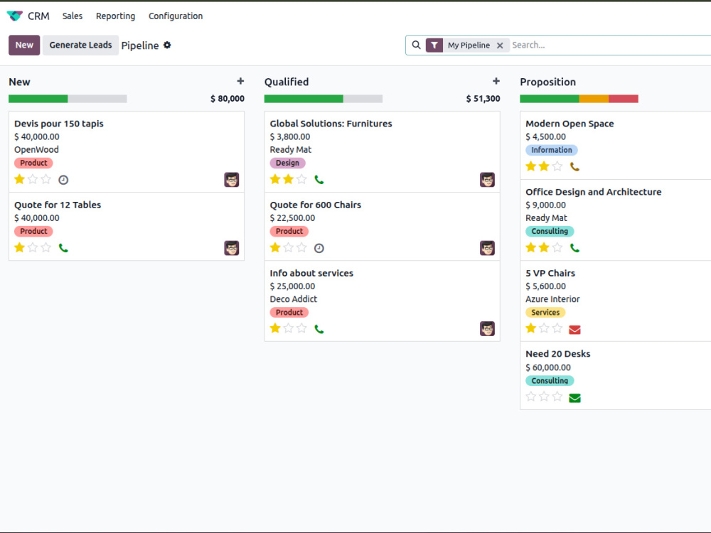The width and height of the screenshot is (711, 533).
Task: Open phone activity on Info about services
Action: (319, 329)
